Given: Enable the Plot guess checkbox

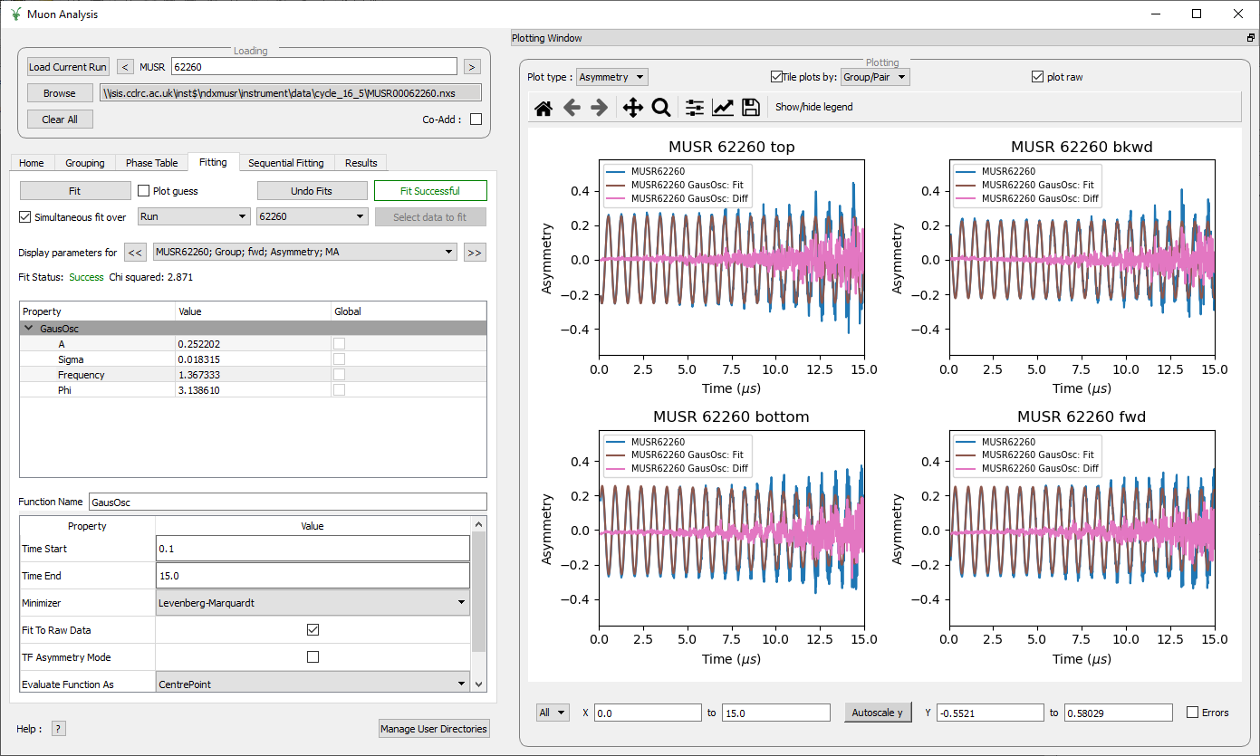Looking at the screenshot, I should pyautogui.click(x=144, y=191).
